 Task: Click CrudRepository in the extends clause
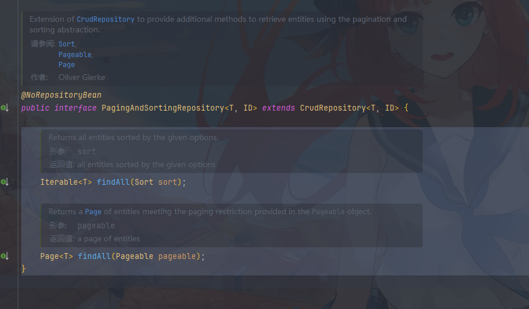pos(332,108)
